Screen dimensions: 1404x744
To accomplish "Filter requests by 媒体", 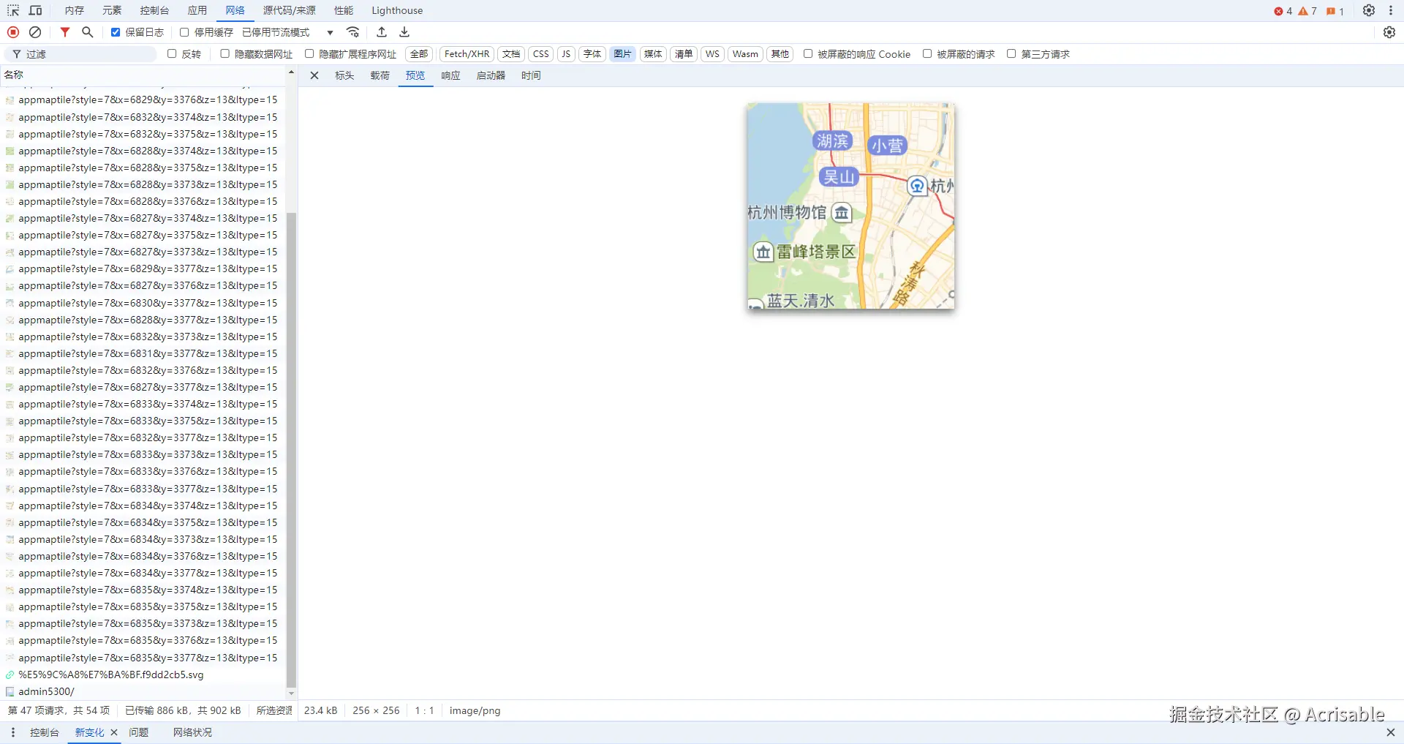I will coord(653,53).
